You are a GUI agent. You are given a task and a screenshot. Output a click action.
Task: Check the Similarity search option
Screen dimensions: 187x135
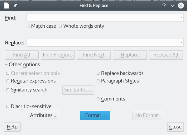click(x=8, y=90)
